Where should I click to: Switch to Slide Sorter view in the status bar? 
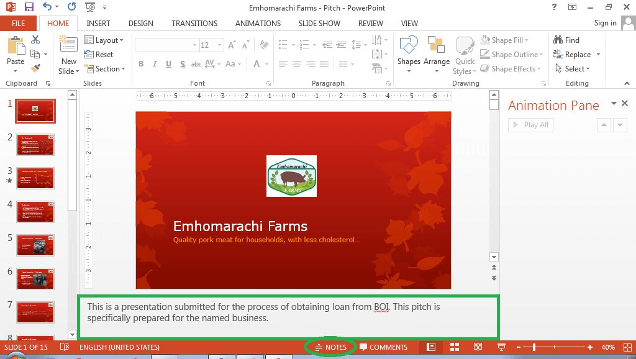tap(455, 347)
